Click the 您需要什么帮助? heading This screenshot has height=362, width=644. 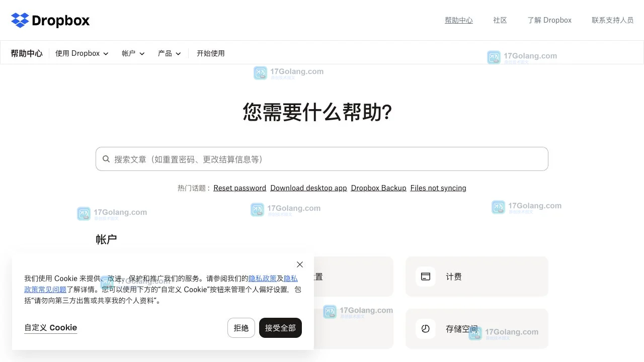317,112
